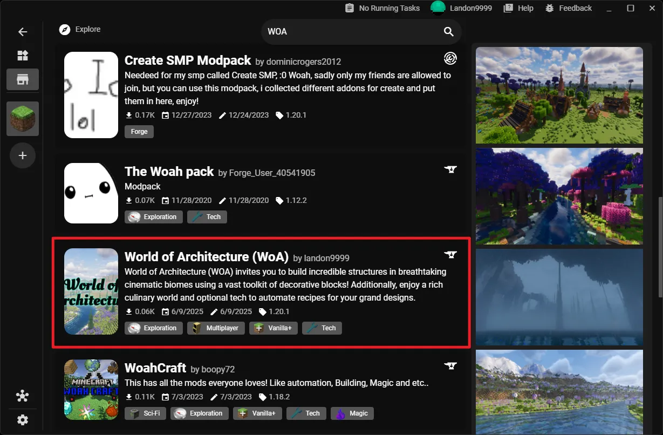Open author boopy72 link

(218, 370)
